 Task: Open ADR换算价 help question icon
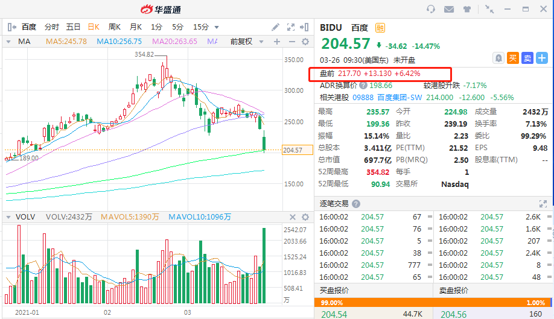(x=363, y=86)
